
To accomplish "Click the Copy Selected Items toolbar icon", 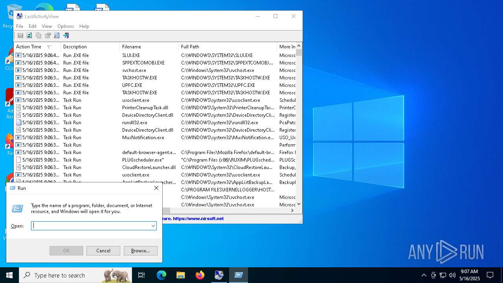I will pyautogui.click(x=39, y=35).
